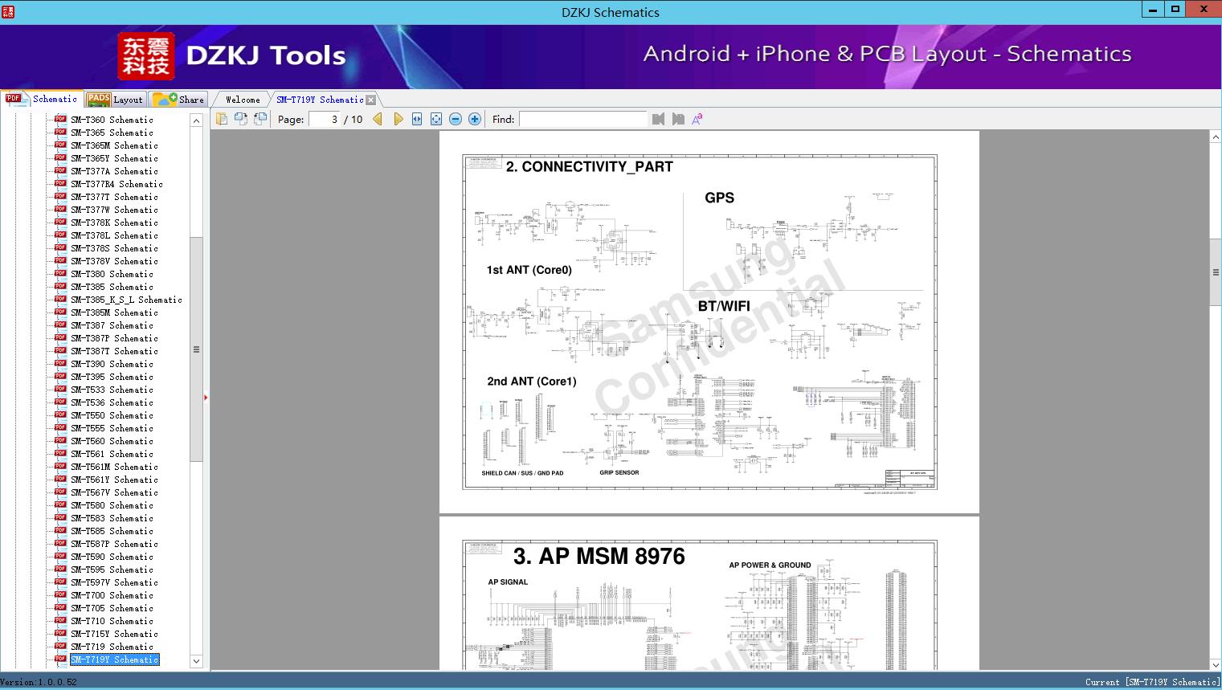Screen dimensions: 1222x690
Task: Select SM-T377R4 Schematic entry
Action: pyautogui.click(x=116, y=184)
